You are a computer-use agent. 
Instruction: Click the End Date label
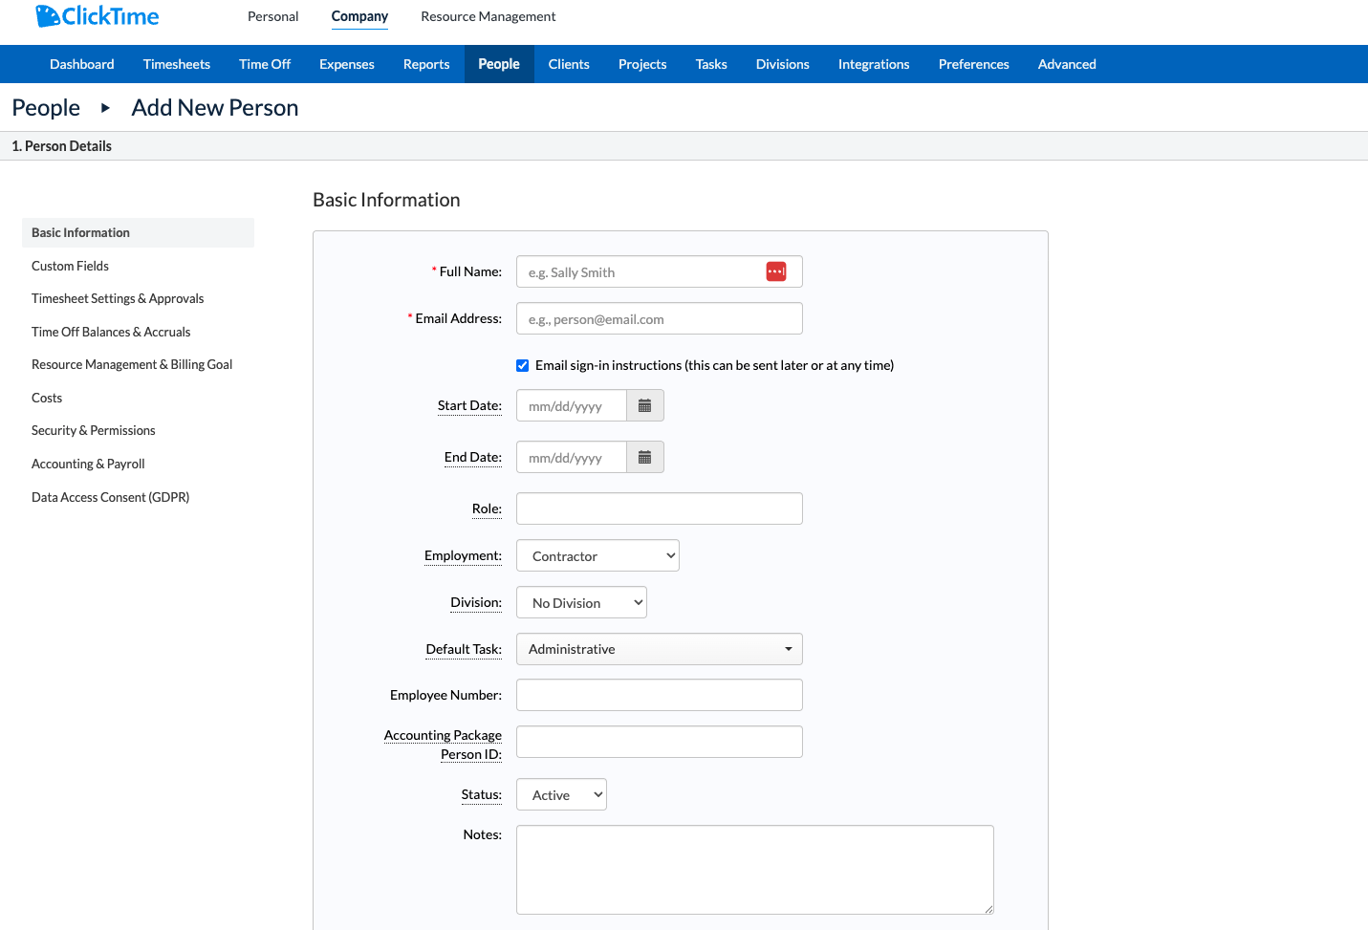tap(473, 457)
